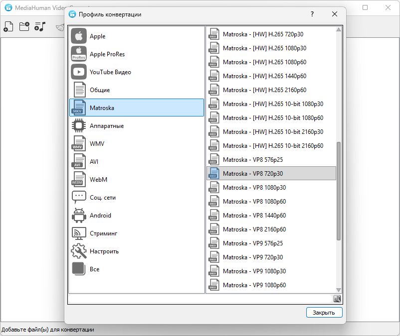400x336 pixels.
Task: Click the scrollbar up arrow
Action: [339, 29]
